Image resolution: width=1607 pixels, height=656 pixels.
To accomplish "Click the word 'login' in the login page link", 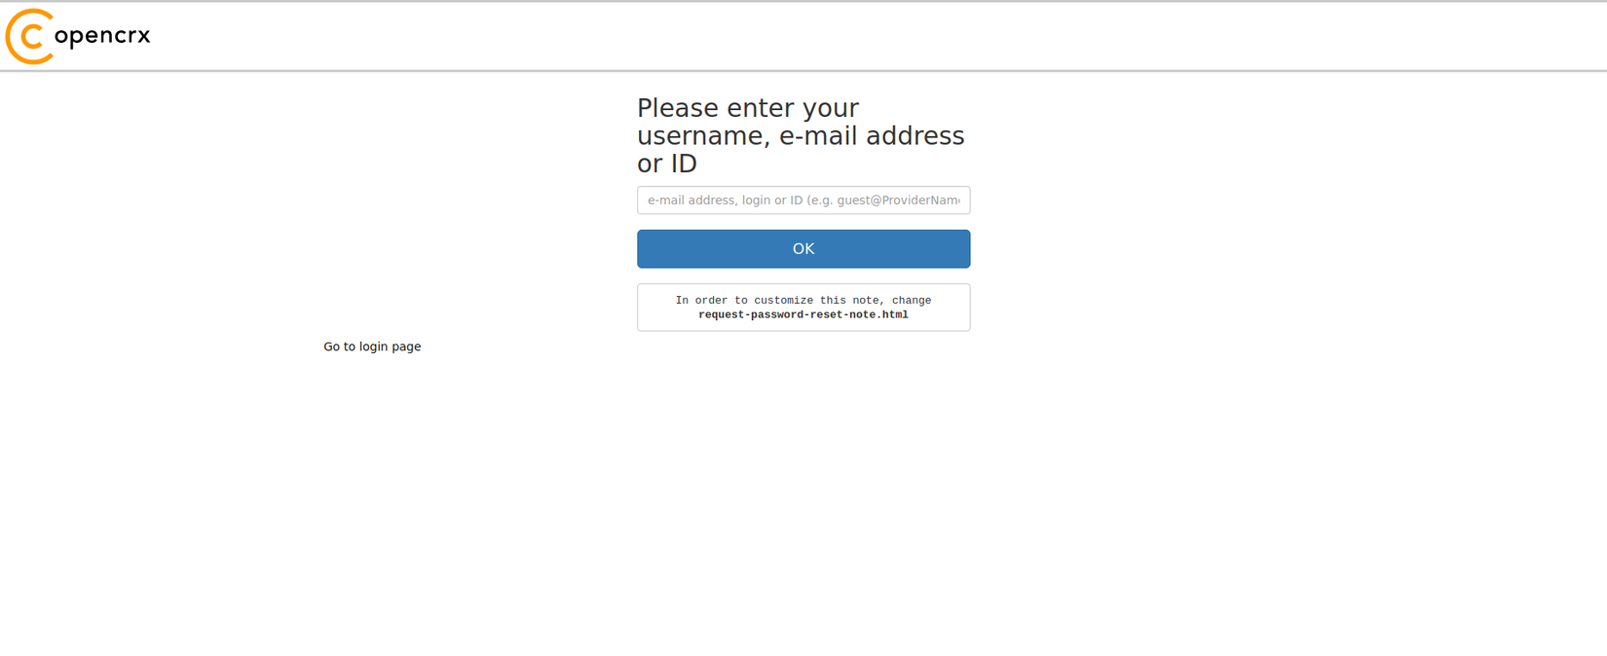I will pos(373,346).
